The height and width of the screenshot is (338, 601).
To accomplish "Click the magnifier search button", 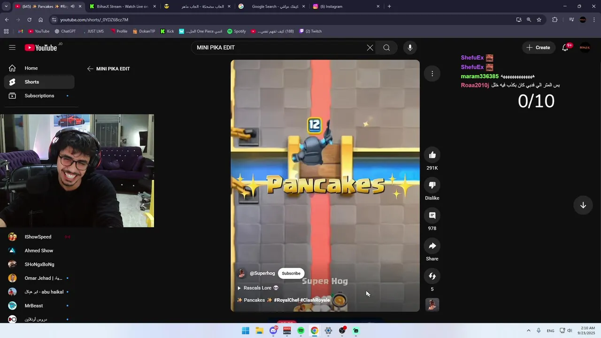I will coord(386,47).
